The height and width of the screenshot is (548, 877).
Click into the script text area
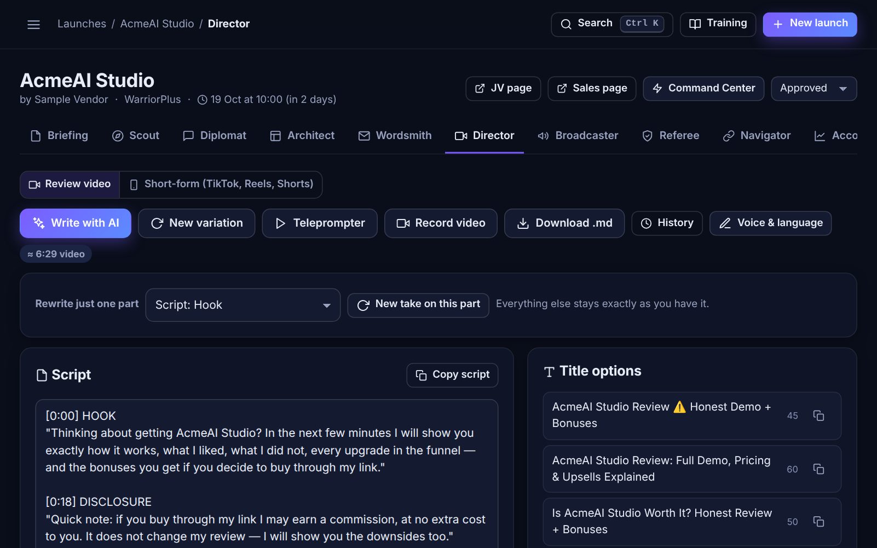click(x=267, y=474)
